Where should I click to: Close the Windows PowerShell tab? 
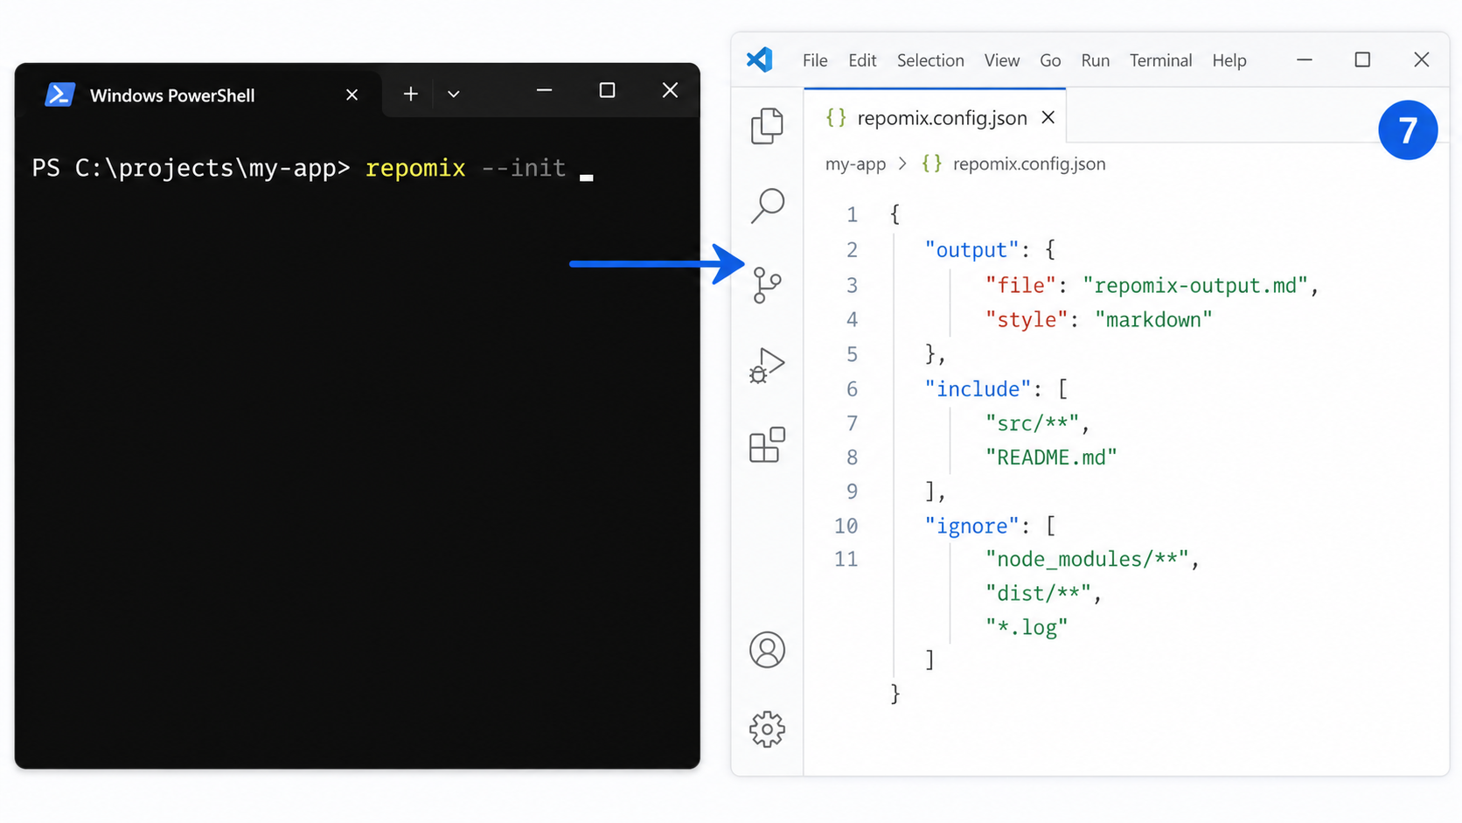tap(352, 94)
